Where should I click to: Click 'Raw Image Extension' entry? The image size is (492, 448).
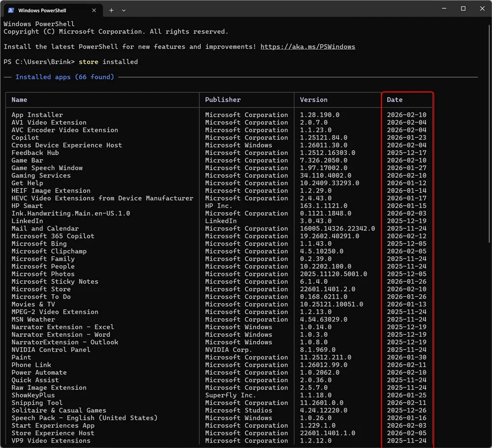[x=49, y=387]
